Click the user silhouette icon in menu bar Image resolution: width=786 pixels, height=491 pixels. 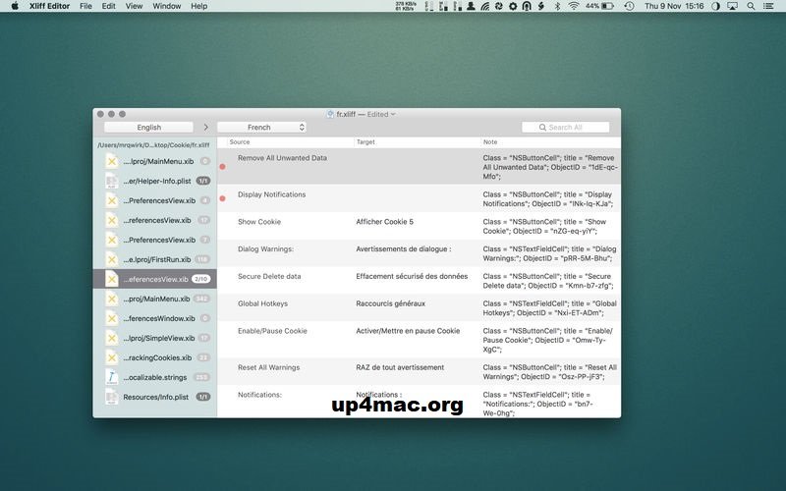pos(471,6)
